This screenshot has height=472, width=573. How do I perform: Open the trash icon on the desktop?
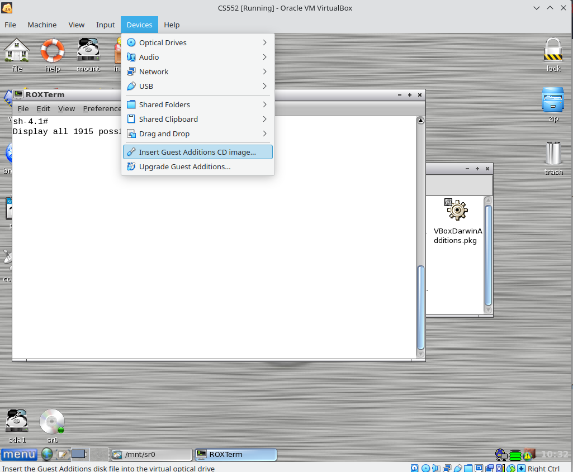click(x=553, y=154)
